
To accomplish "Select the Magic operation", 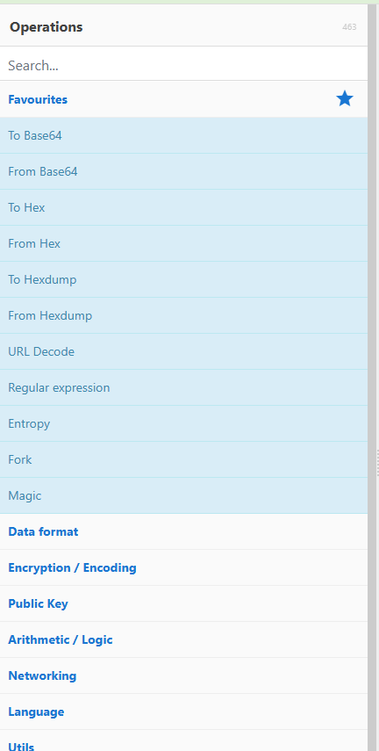I will click(x=183, y=495).
